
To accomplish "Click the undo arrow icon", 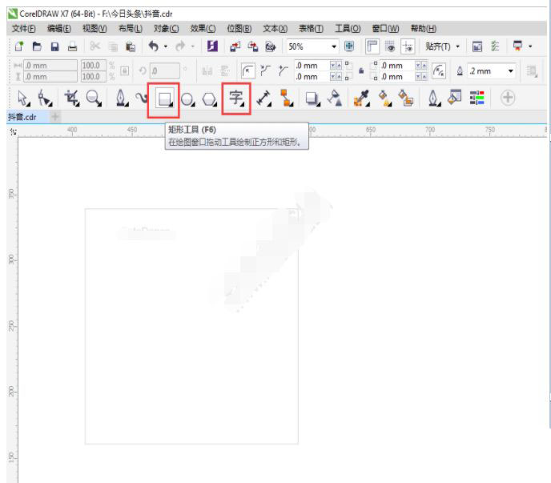I will tap(152, 47).
